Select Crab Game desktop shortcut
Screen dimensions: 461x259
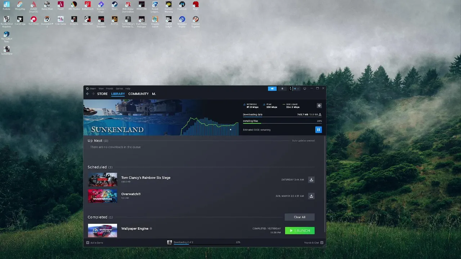tap(61, 21)
